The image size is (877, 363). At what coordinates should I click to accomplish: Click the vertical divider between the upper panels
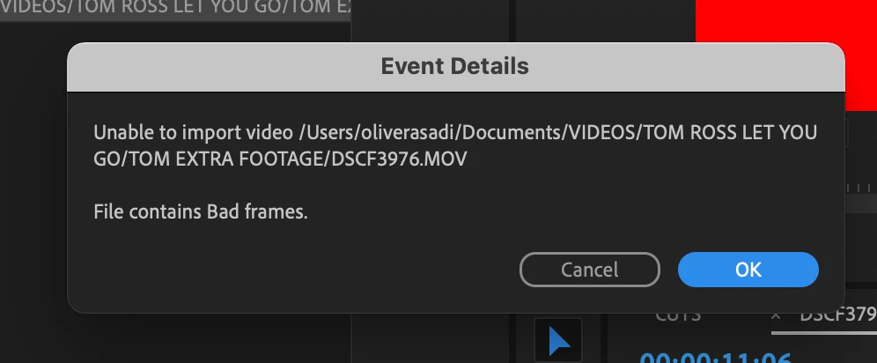[x=512, y=20]
